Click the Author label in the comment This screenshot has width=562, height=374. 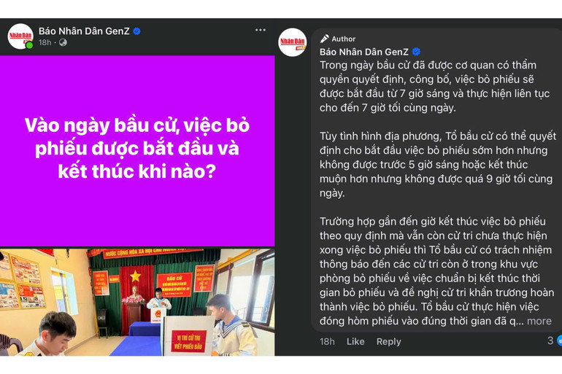pyautogui.click(x=343, y=39)
